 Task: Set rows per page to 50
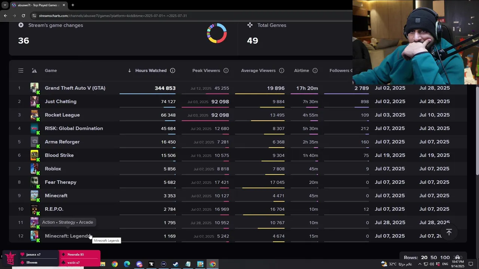434,257
